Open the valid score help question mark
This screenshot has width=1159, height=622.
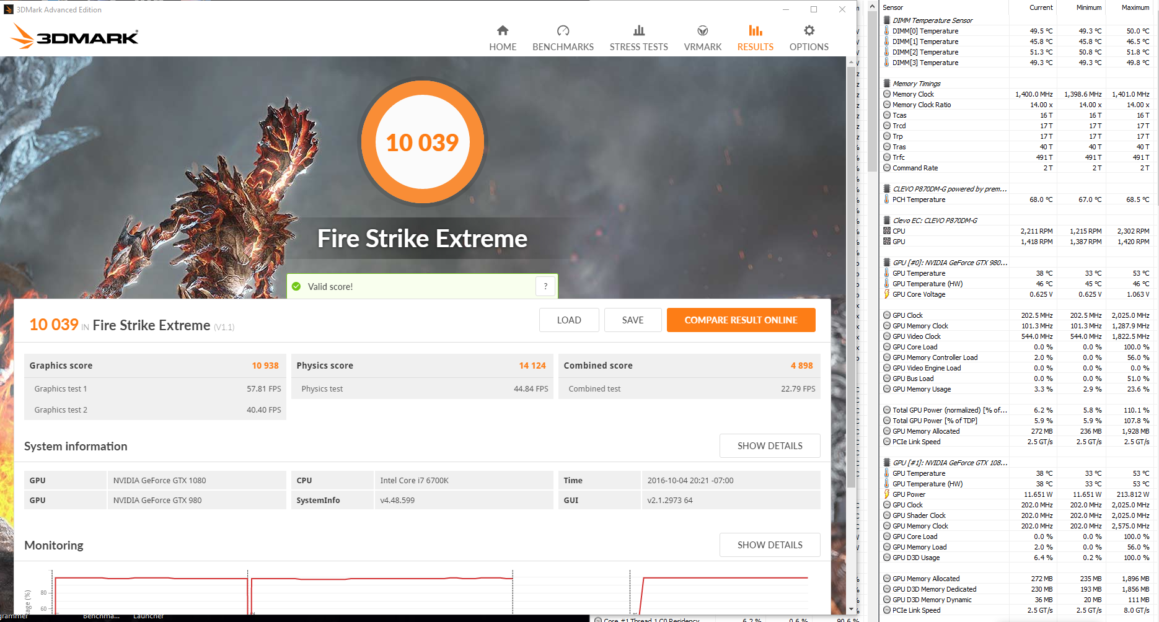pos(545,286)
